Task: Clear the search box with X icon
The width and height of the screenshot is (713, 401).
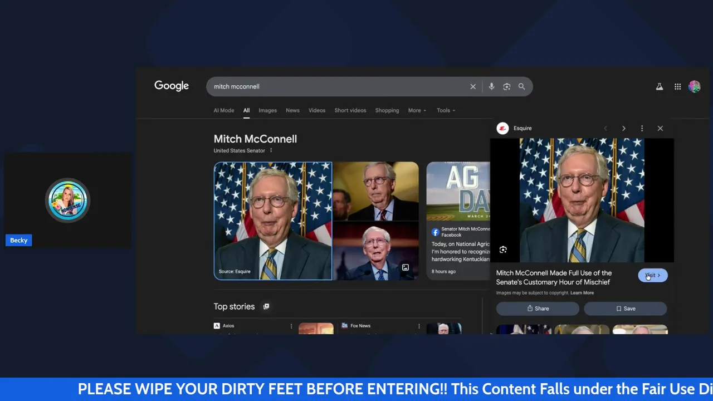Action: [473, 86]
